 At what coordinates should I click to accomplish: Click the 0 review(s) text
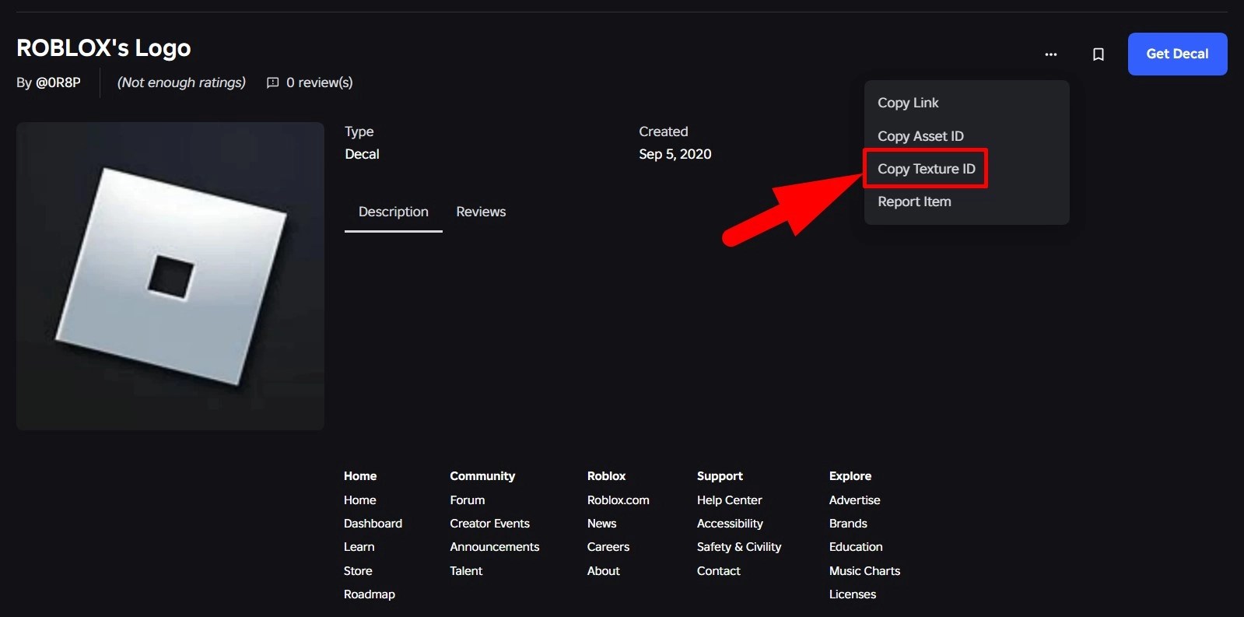319,82
